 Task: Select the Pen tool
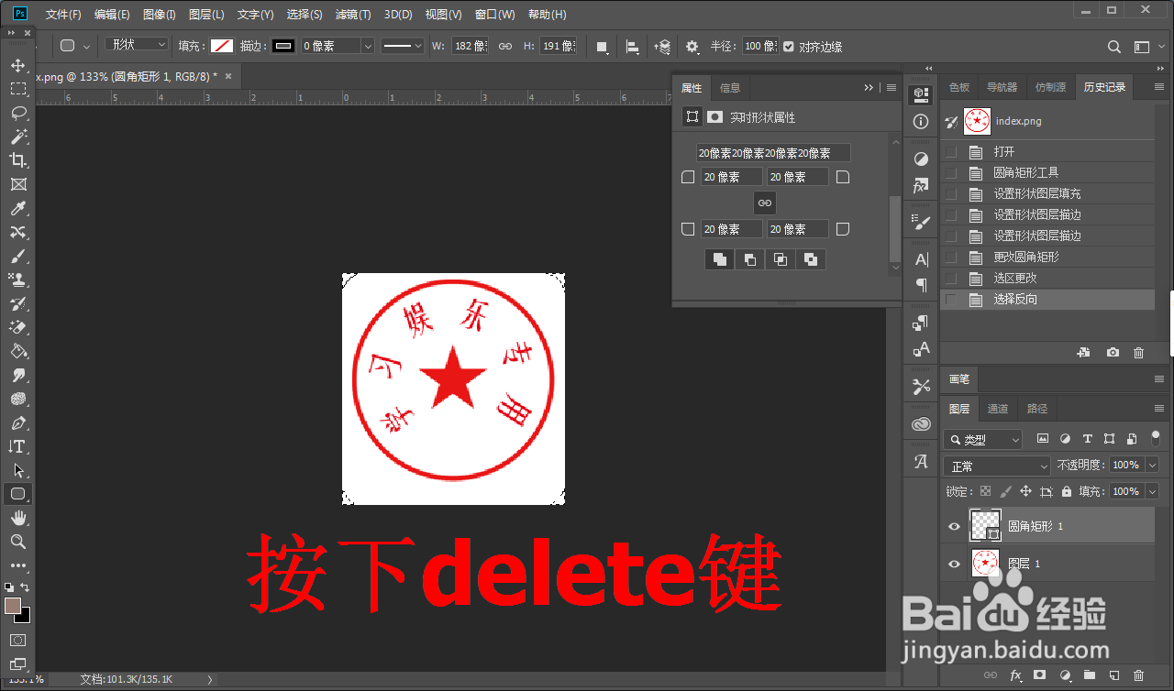pos(17,422)
